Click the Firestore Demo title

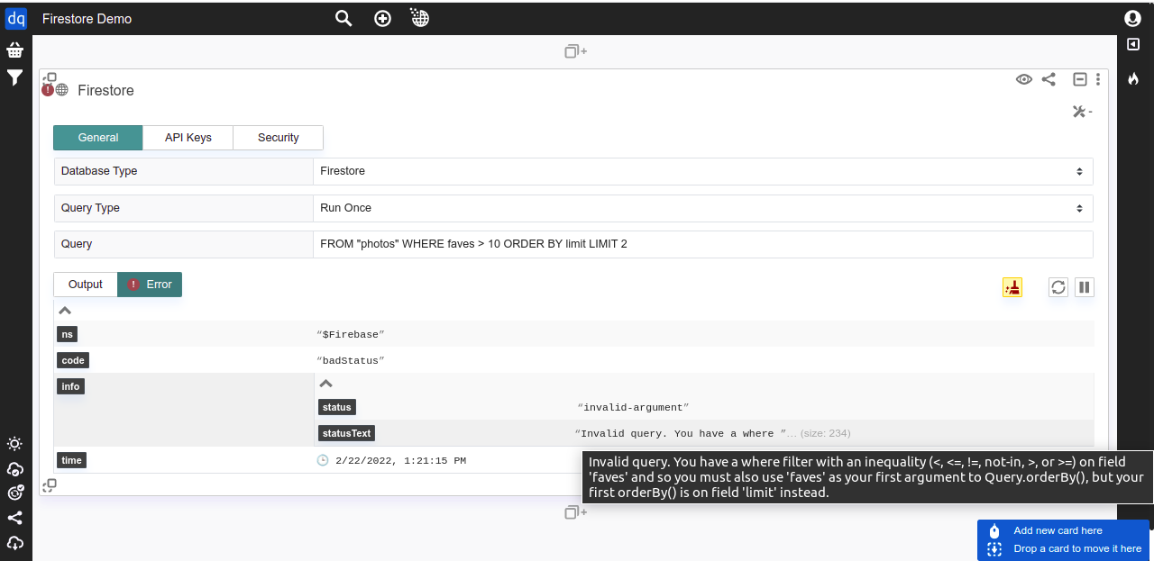tap(87, 18)
